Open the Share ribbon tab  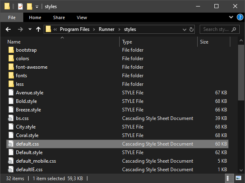(x=59, y=17)
